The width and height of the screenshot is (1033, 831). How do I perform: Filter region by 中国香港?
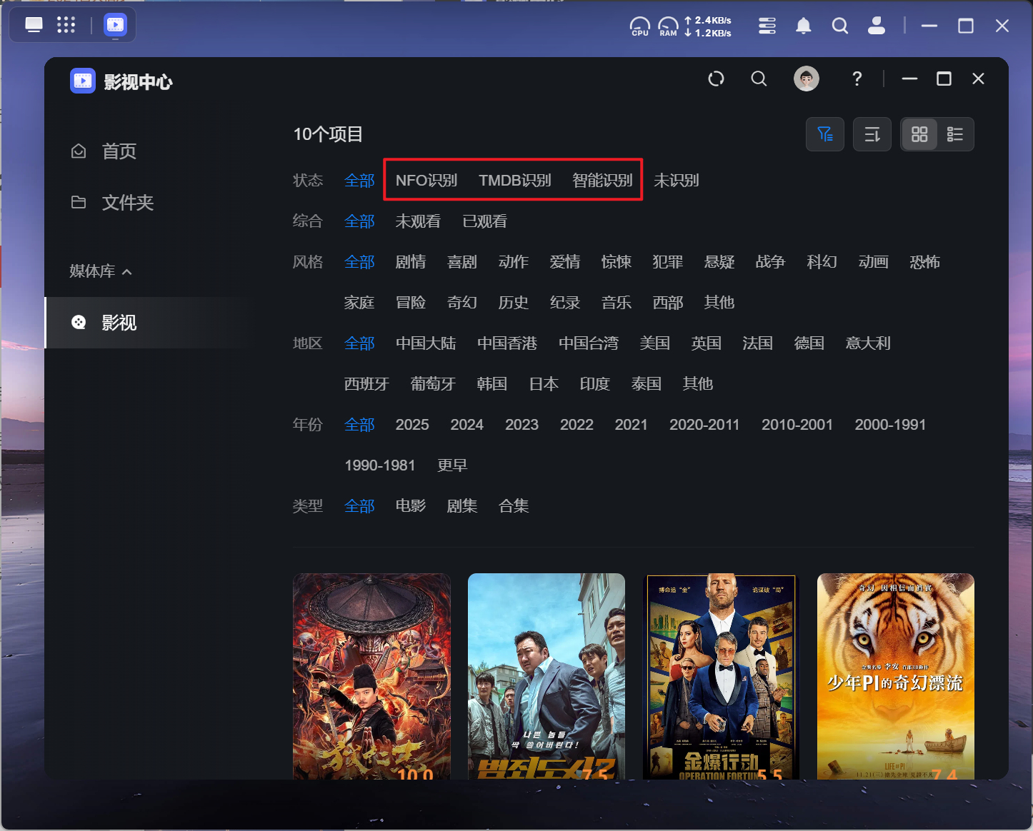click(507, 343)
